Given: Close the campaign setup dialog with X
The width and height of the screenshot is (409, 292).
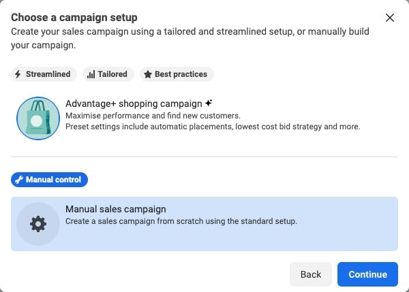Looking at the screenshot, I should [390, 18].
